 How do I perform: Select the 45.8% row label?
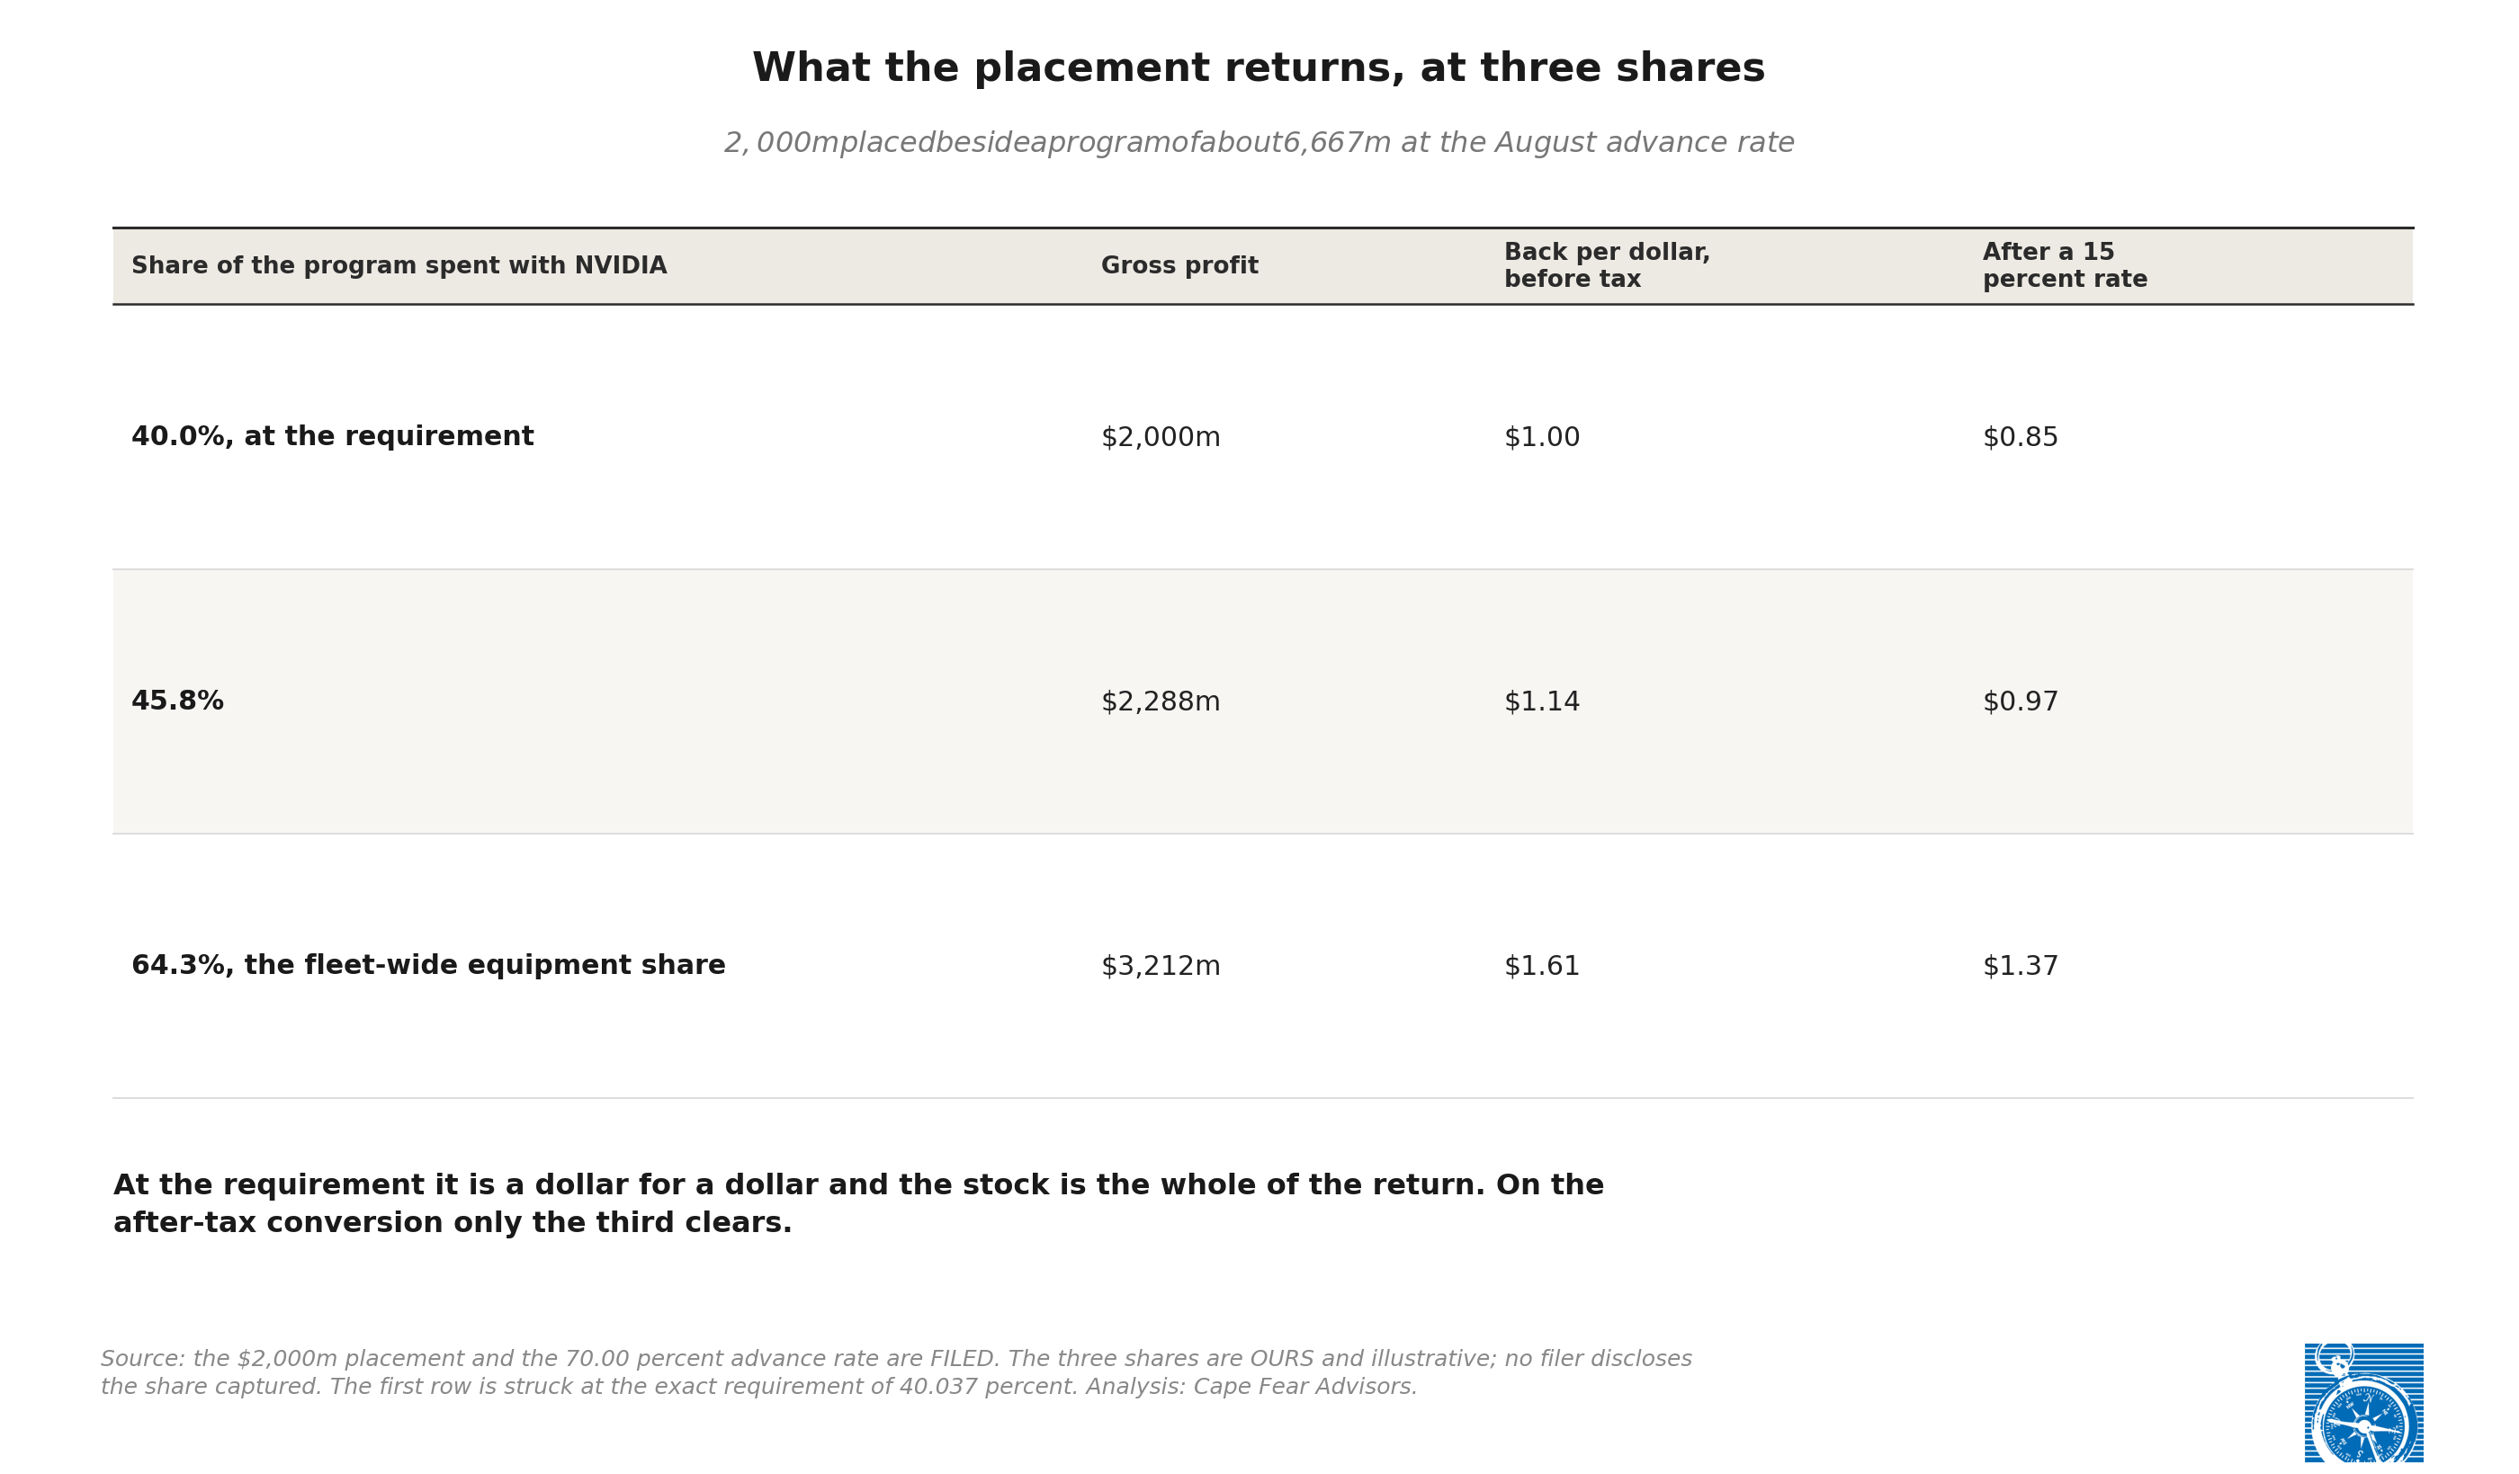(x=178, y=701)
